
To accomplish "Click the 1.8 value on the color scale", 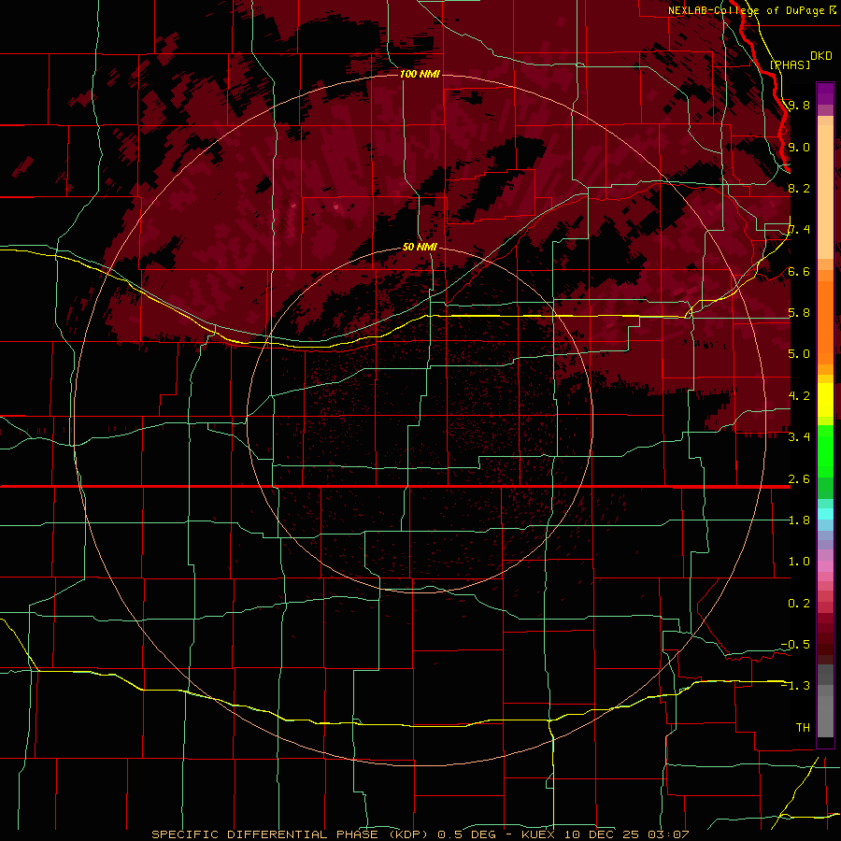I will click(x=799, y=520).
